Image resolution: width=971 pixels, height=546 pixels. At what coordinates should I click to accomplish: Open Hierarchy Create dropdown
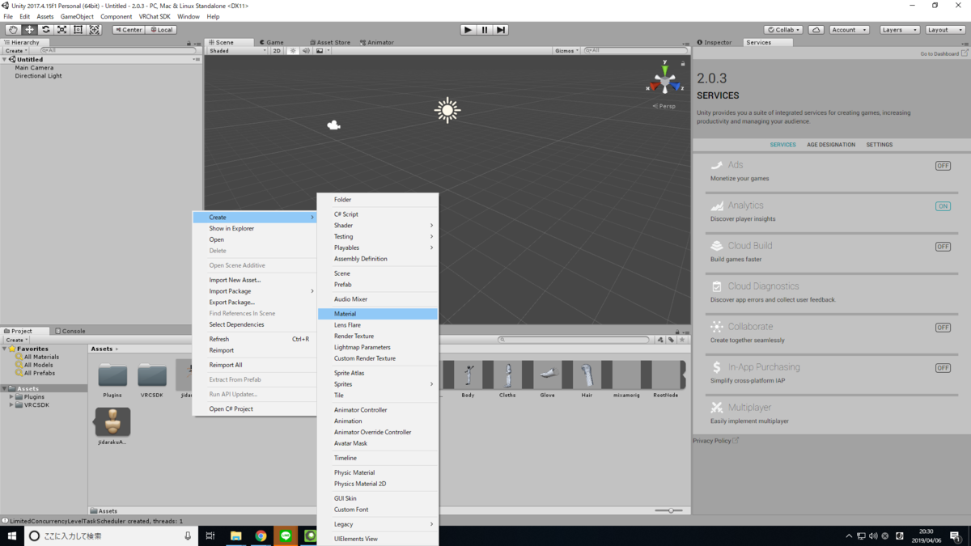(x=16, y=51)
